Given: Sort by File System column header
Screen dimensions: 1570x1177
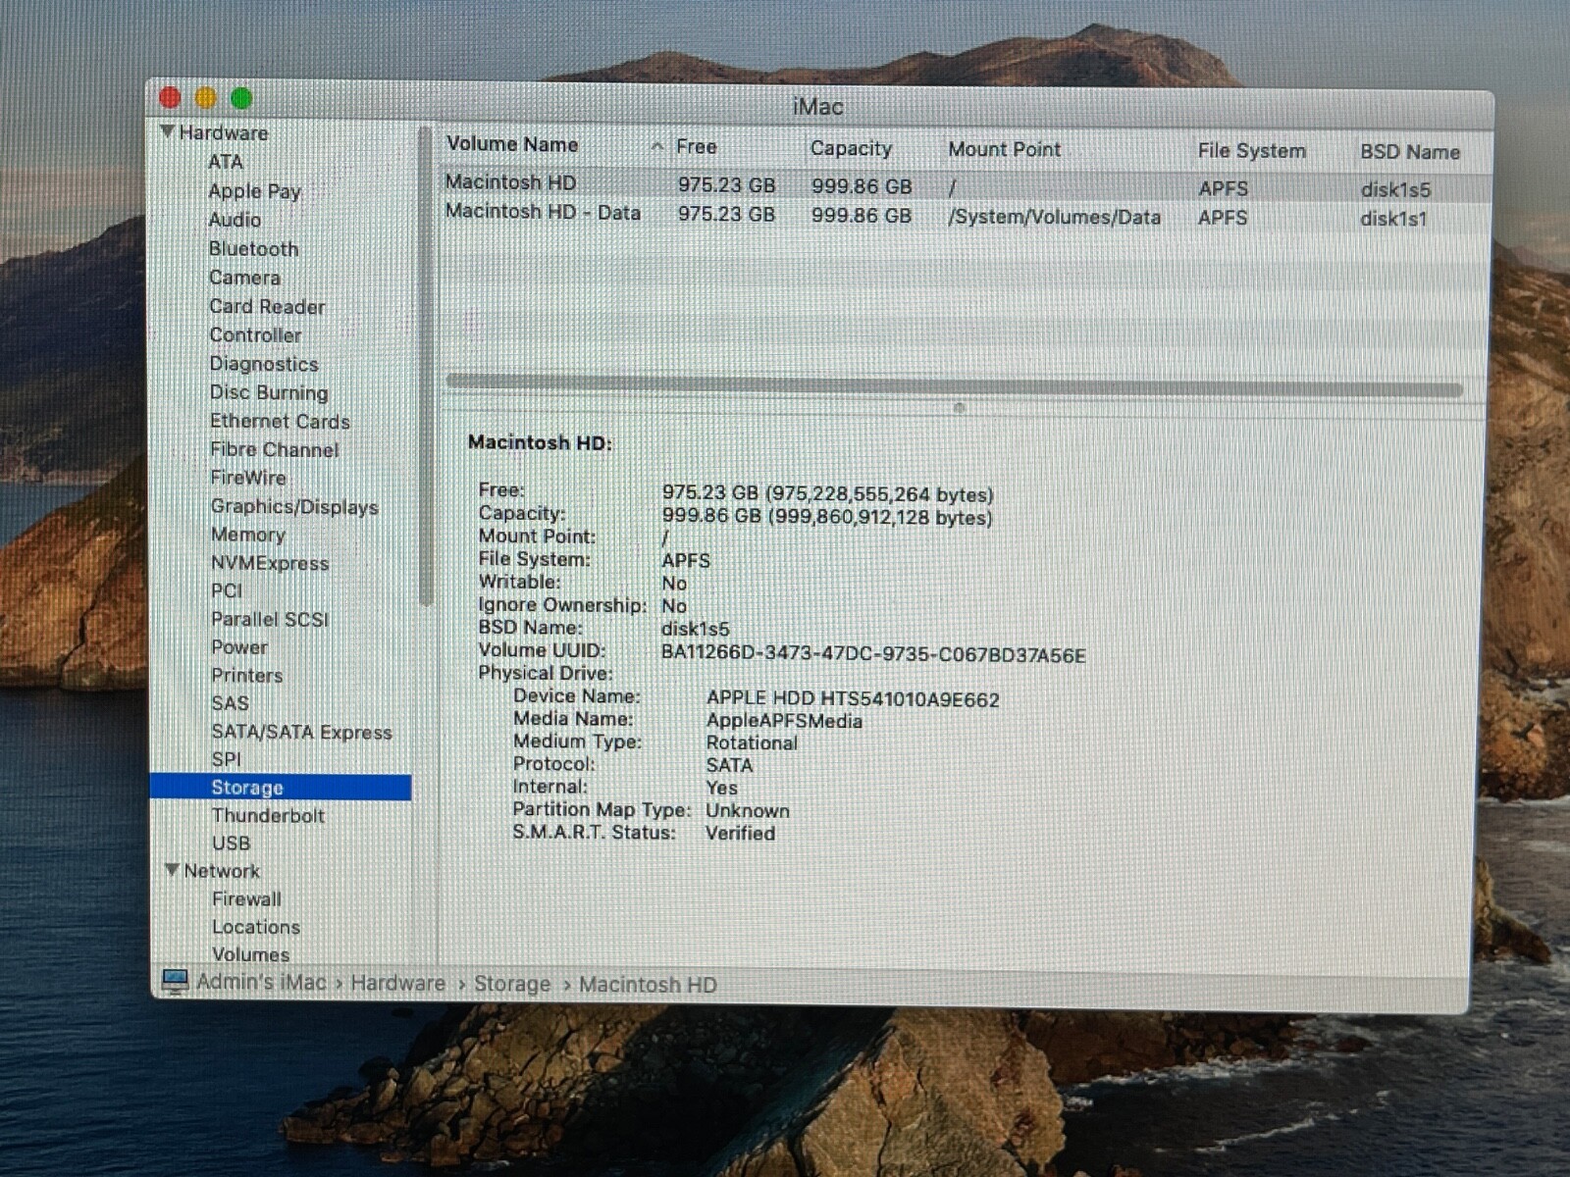Looking at the screenshot, I should coord(1251,151).
